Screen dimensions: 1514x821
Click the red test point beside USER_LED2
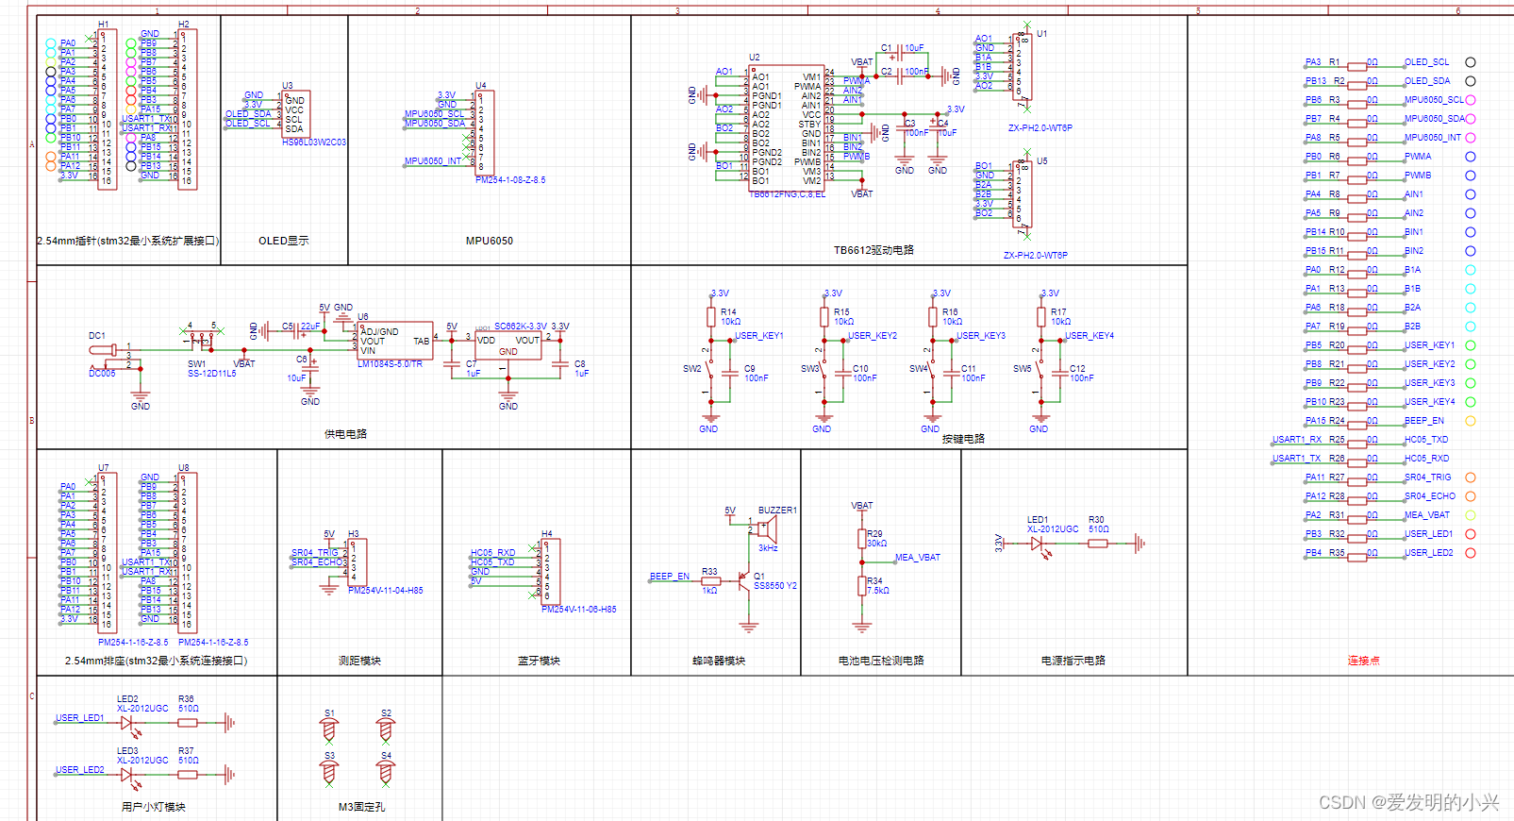point(1470,553)
